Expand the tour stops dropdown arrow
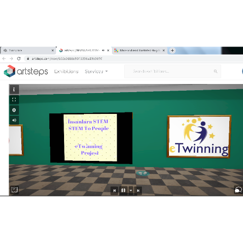 tap(131, 190)
